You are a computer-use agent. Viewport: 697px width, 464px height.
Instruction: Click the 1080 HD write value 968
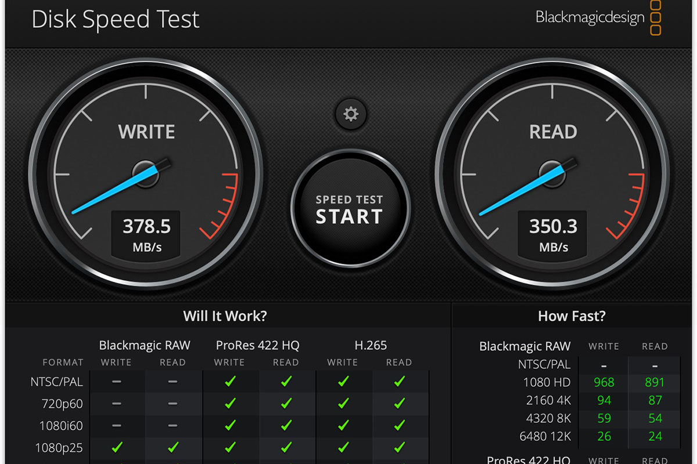coord(604,383)
